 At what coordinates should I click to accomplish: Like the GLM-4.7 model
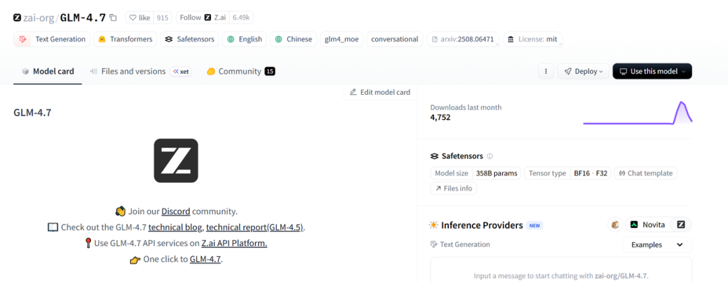140,17
